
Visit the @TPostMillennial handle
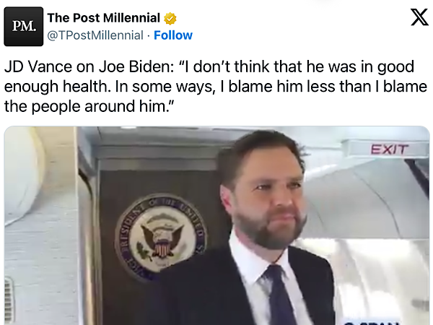coord(93,35)
